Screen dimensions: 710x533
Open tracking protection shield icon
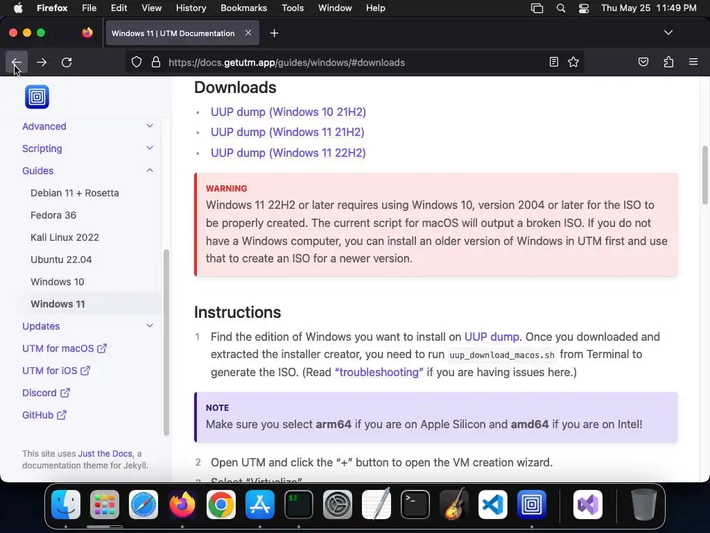point(137,62)
